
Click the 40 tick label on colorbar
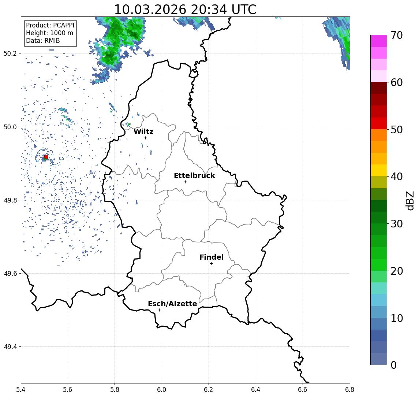(x=397, y=177)
